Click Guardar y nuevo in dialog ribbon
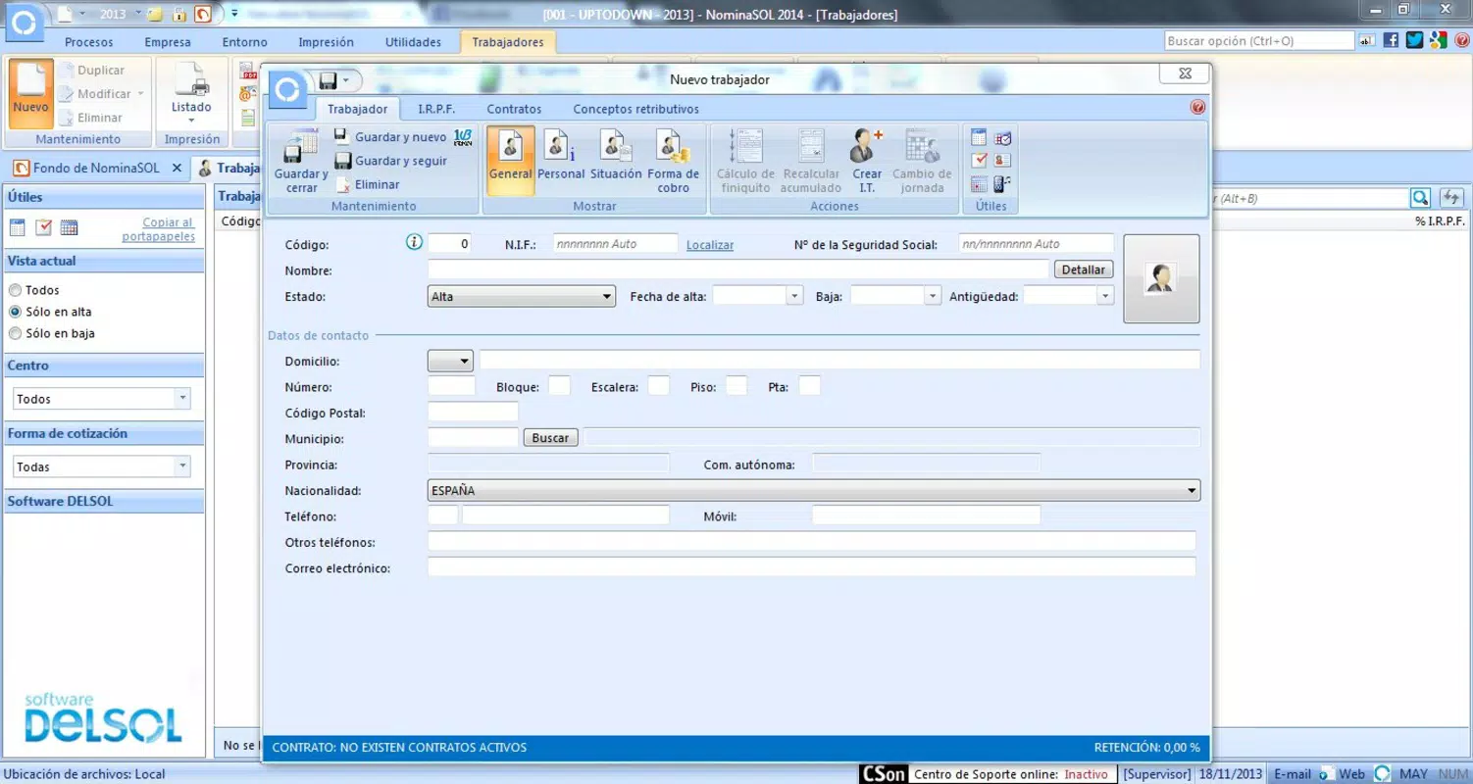Image resolution: width=1473 pixels, height=784 pixels. pos(390,137)
